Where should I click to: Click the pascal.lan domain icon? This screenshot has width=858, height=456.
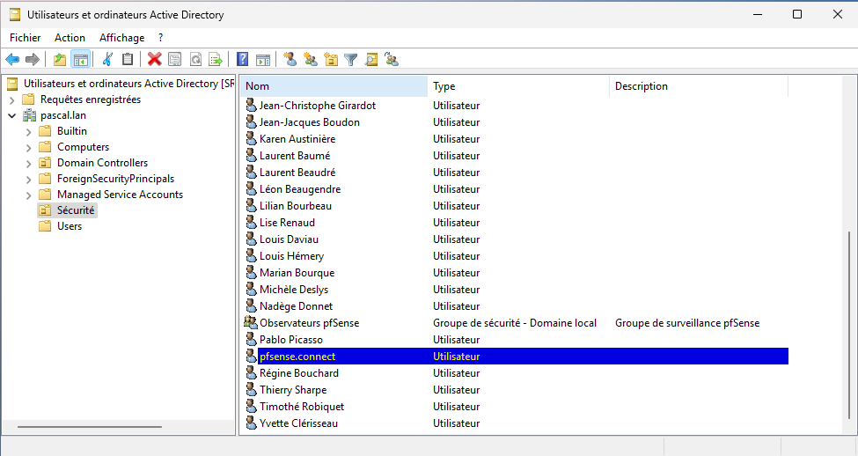point(30,115)
